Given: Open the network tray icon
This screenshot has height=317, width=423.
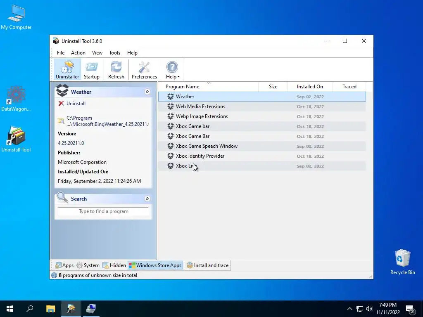Looking at the screenshot, I should click(x=360, y=309).
